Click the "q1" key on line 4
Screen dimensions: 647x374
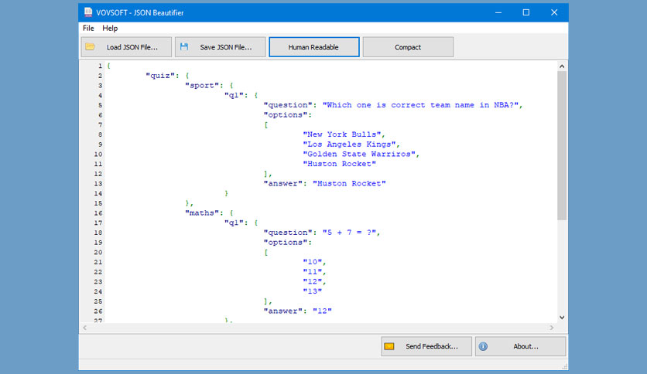234,95
